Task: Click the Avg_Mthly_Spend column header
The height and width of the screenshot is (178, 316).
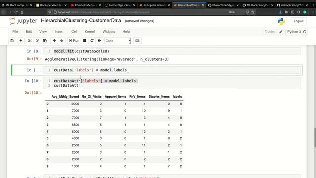Action: 65,97
